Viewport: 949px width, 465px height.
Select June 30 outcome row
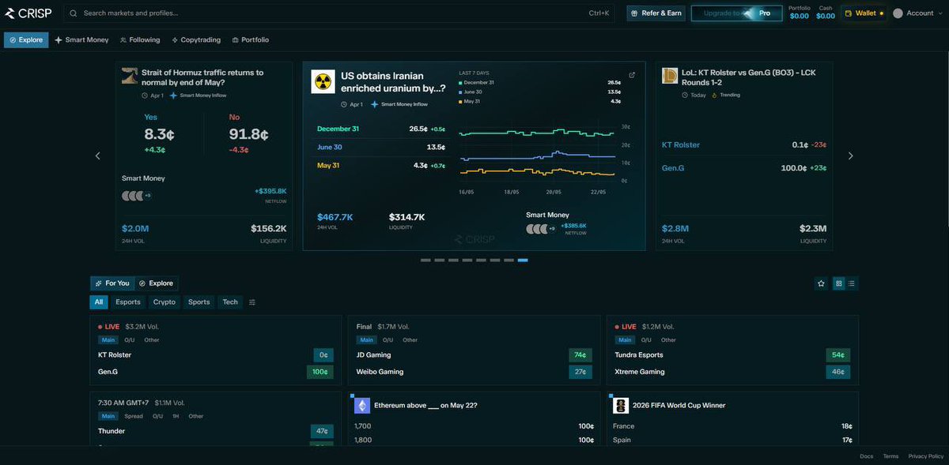(381, 147)
